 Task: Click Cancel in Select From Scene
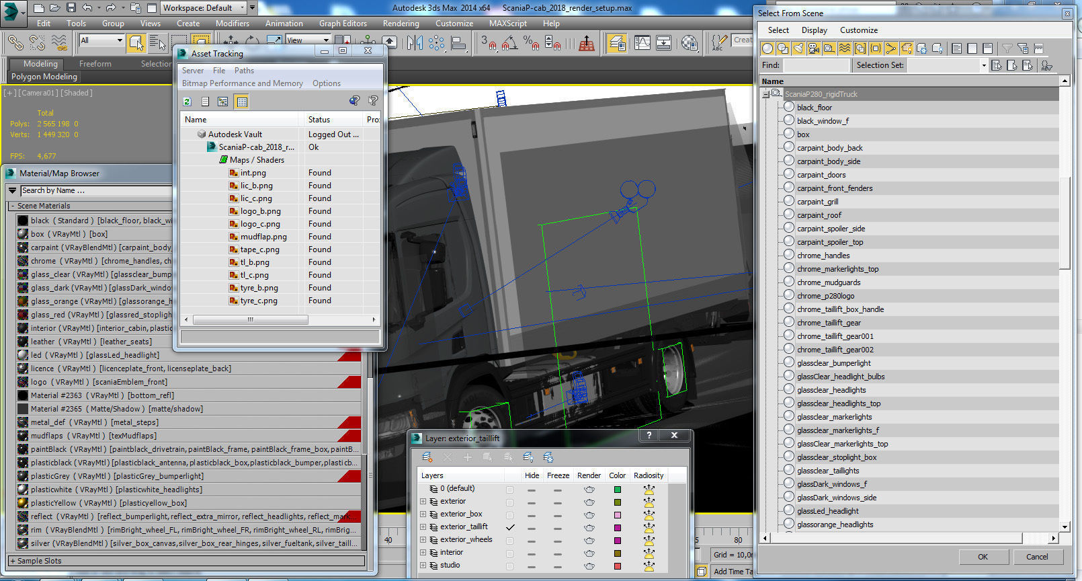coord(1037,557)
